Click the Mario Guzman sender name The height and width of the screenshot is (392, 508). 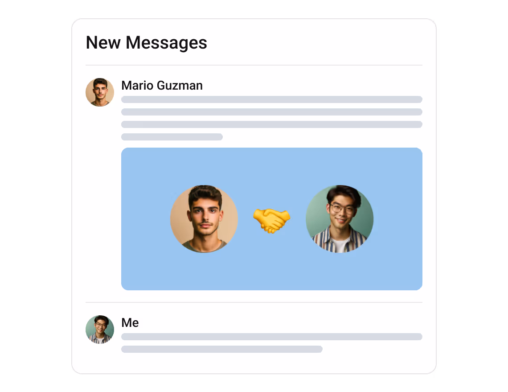162,86
